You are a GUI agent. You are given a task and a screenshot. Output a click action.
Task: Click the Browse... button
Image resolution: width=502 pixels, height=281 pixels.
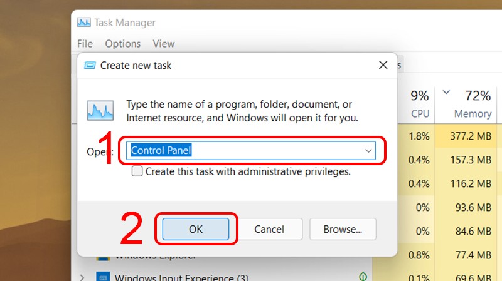(343, 229)
